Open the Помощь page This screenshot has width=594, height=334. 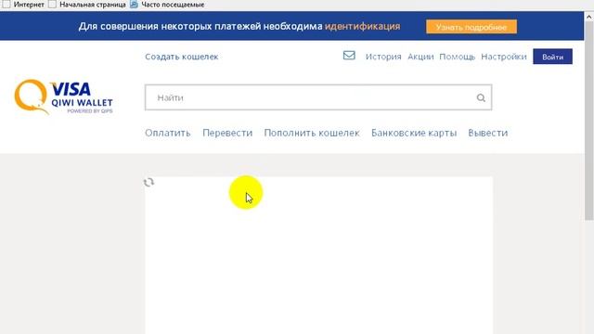click(x=457, y=57)
